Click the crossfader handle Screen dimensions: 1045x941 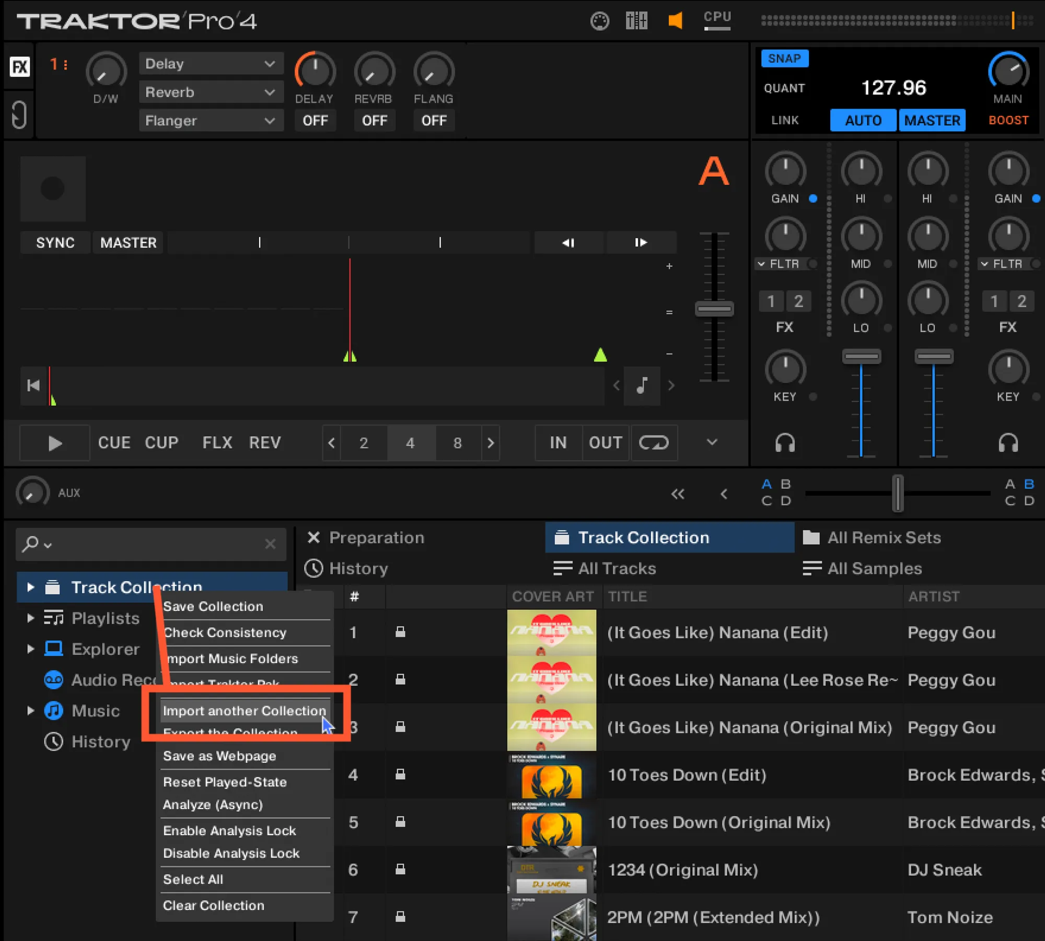898,492
